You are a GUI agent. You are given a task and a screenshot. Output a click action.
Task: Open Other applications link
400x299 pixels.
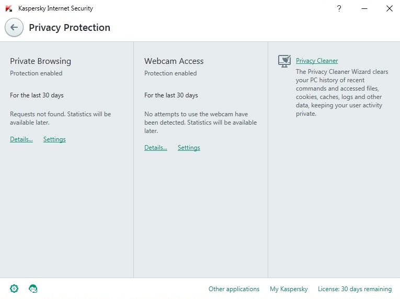[x=234, y=289]
